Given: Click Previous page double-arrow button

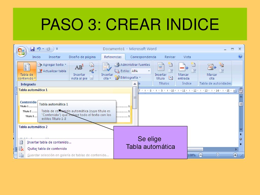Looking at the screenshot, I should (x=241, y=134).
